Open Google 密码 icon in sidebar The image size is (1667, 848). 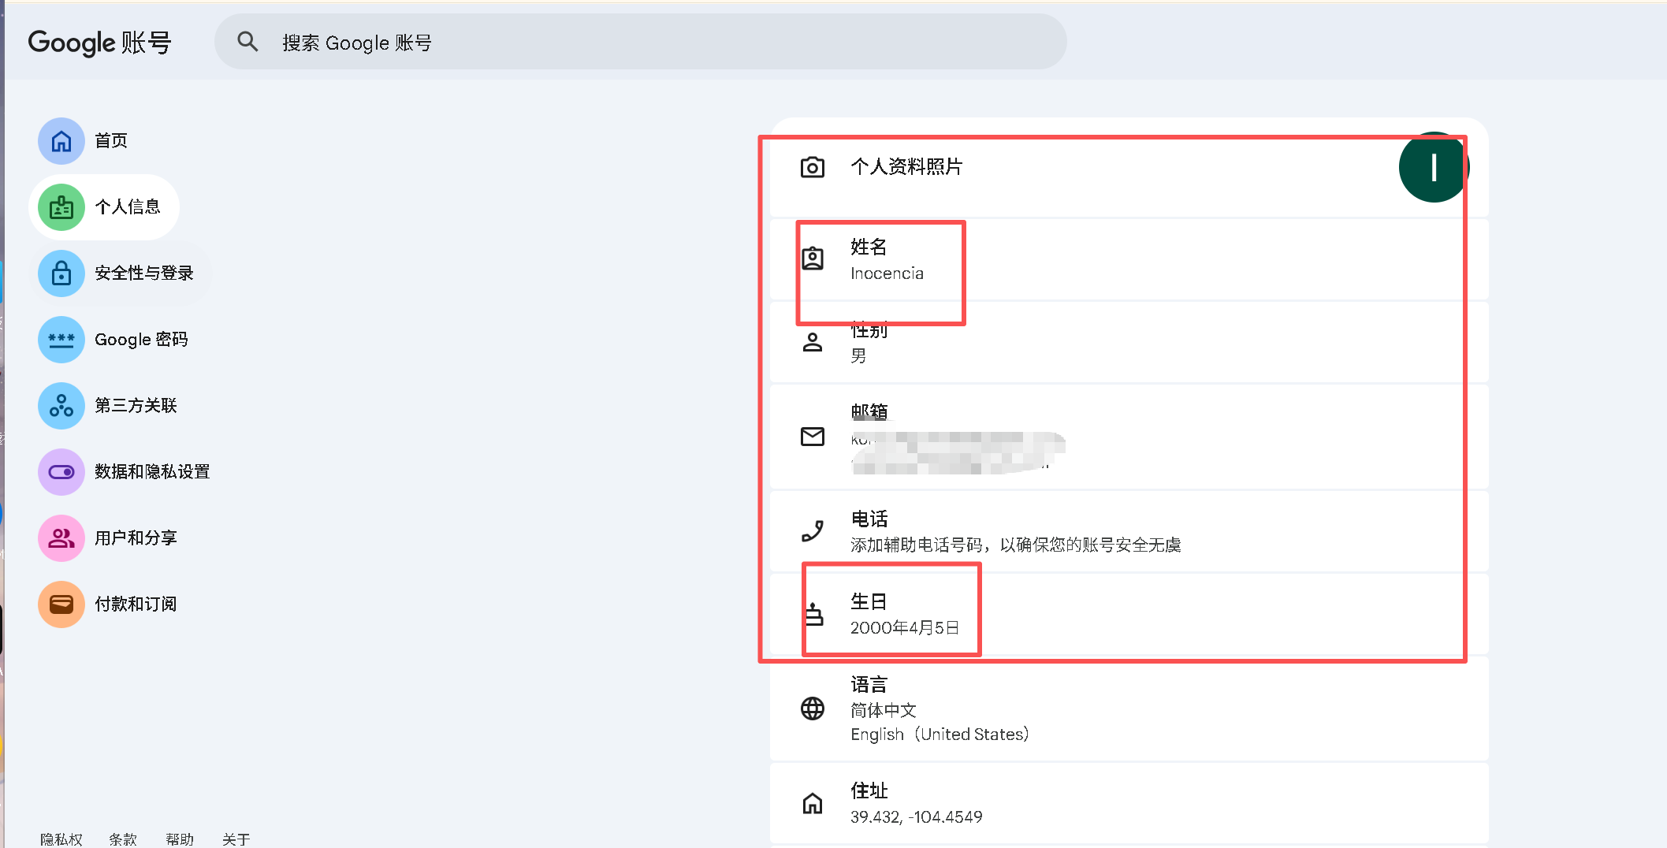pos(61,340)
